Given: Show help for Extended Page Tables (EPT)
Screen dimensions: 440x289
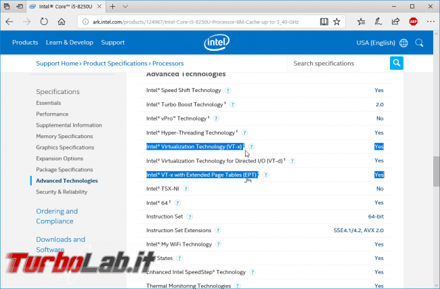Looking at the screenshot, I should click(x=265, y=175).
